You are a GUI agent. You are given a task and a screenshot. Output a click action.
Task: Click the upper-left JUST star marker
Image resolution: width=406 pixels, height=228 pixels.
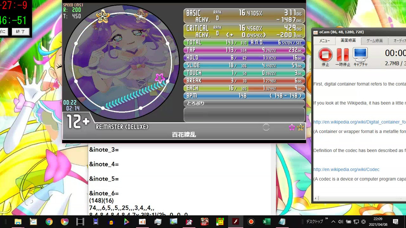(103, 16)
